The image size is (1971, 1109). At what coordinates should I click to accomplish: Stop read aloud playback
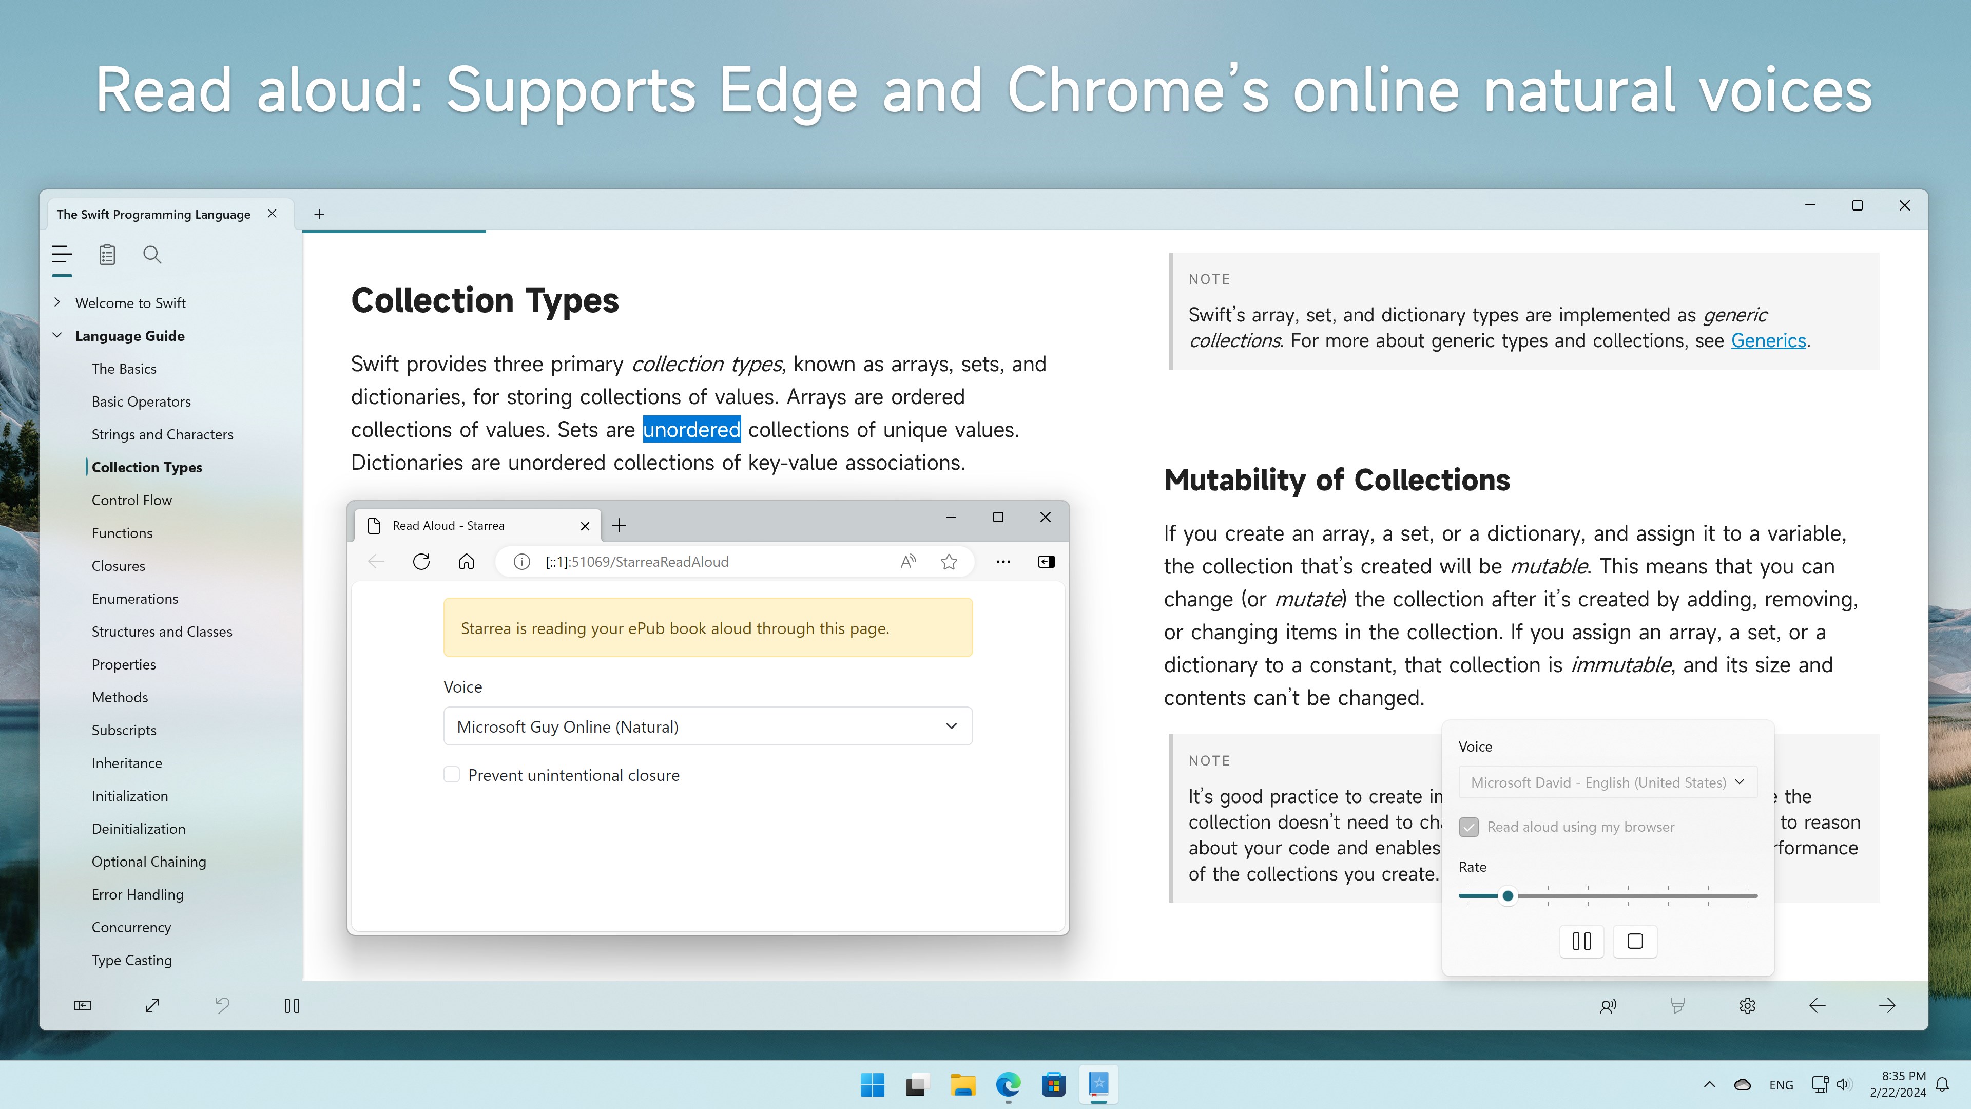tap(1634, 942)
